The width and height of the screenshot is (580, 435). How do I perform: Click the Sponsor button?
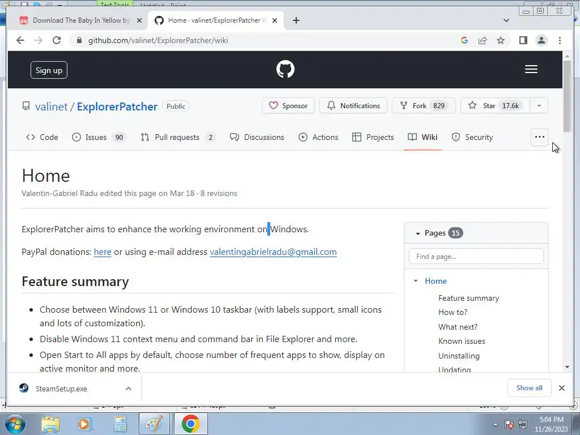[x=288, y=106]
